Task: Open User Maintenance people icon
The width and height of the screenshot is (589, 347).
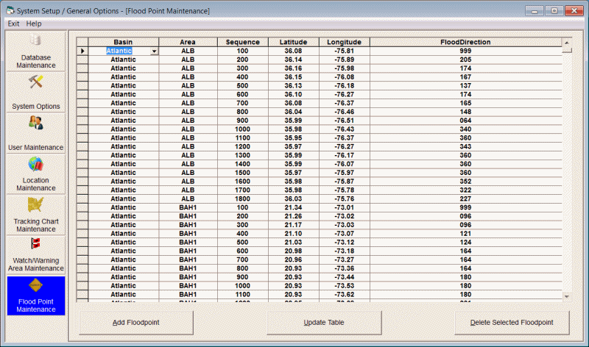Action: coord(35,124)
